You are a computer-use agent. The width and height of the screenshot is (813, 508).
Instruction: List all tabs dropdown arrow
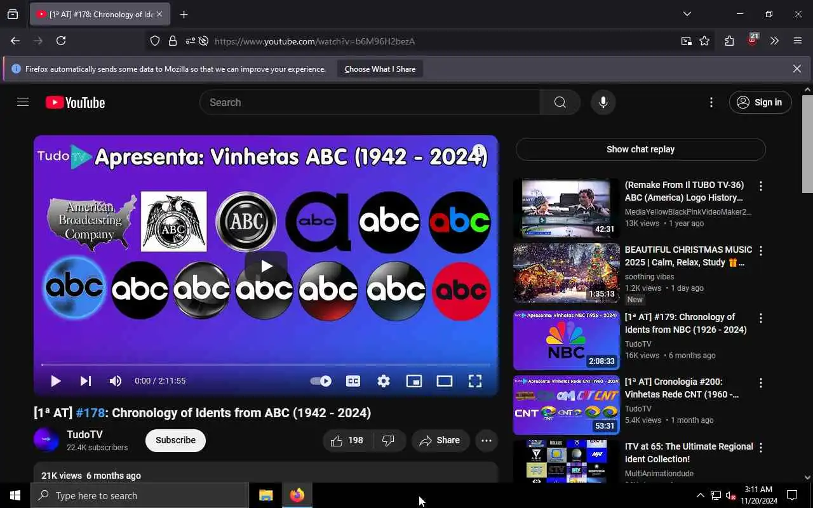(x=687, y=14)
